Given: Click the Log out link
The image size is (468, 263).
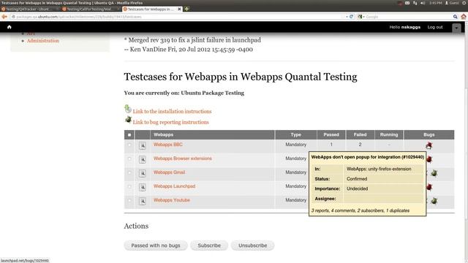Looking at the screenshot, I should [435, 27].
